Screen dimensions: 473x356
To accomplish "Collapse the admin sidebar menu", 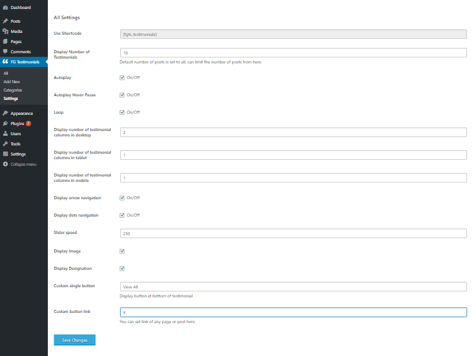I will click(20, 164).
